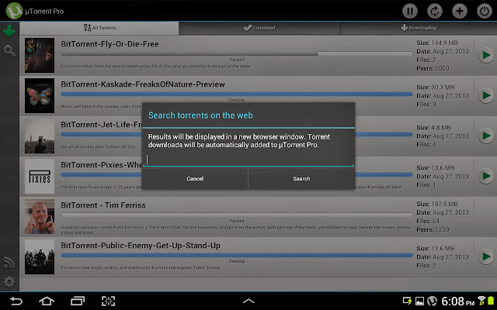Open the Kaskade butterfly thumbnail
The height and width of the screenshot is (310, 497).
(40, 95)
